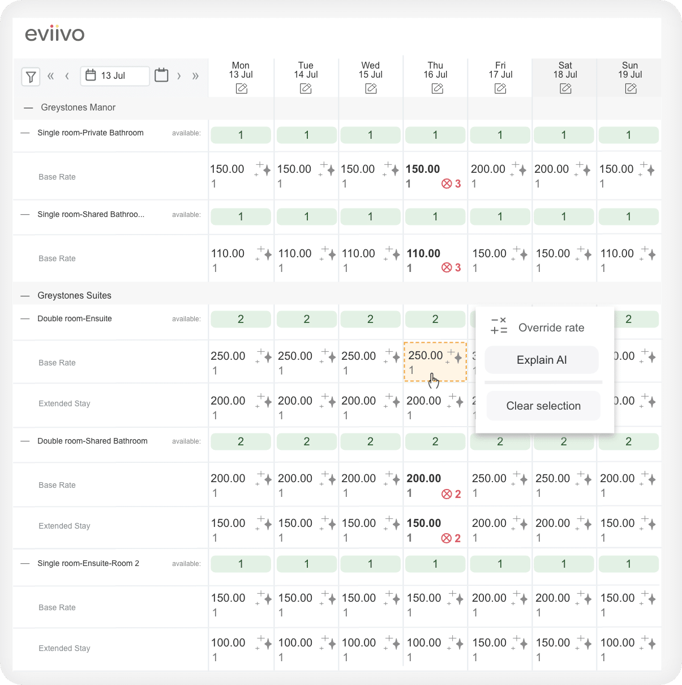This screenshot has width=682, height=685.
Task: Select Private Bathroom Saturday 200.00 rate
Action: click(551, 169)
